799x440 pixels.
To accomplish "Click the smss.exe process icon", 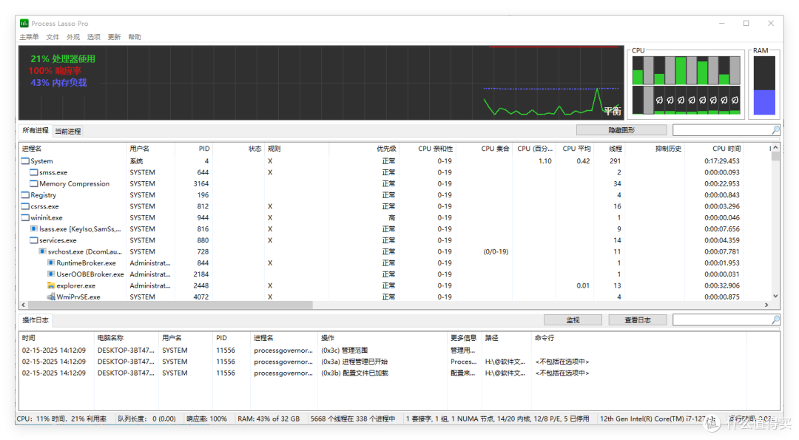I will 34,172.
